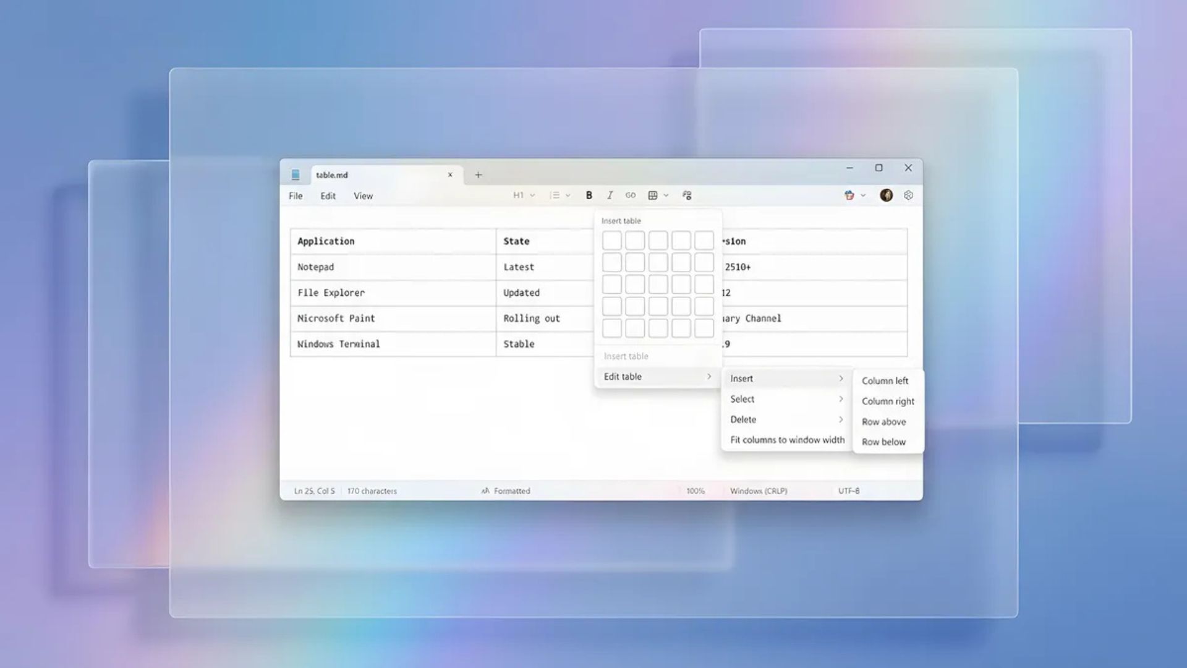Toggle bold formatting in the toolbar
1187x668 pixels.
point(589,195)
